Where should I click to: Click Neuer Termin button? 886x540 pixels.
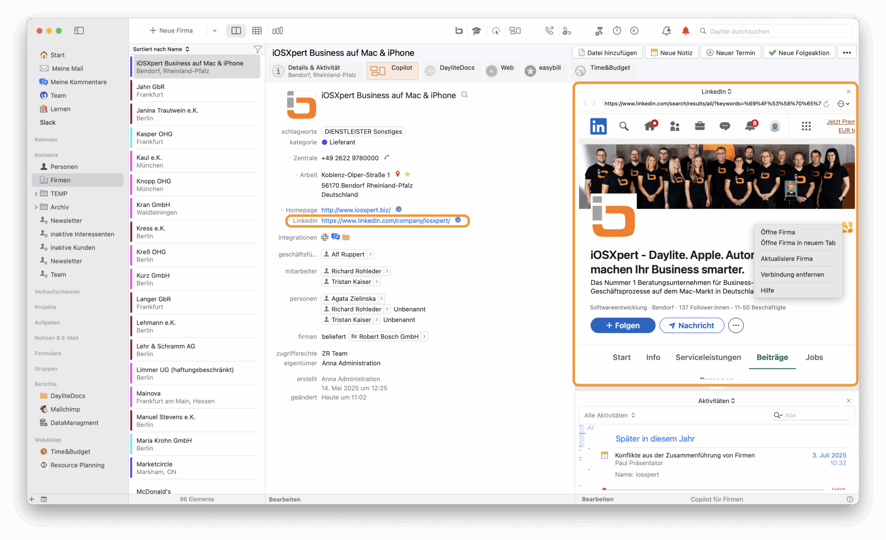pos(730,53)
